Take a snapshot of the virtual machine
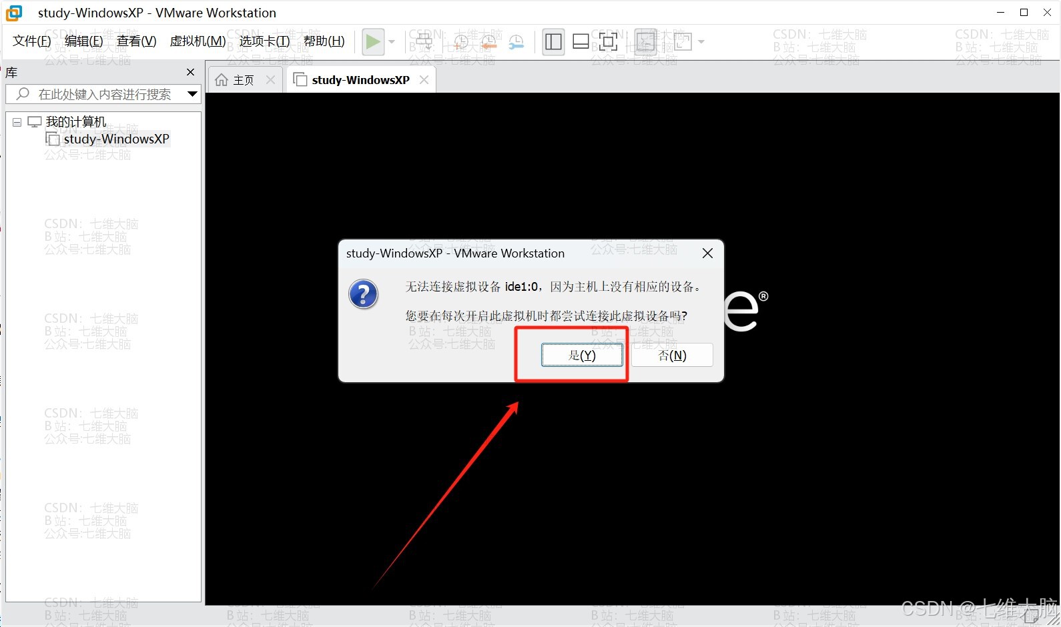 point(461,42)
